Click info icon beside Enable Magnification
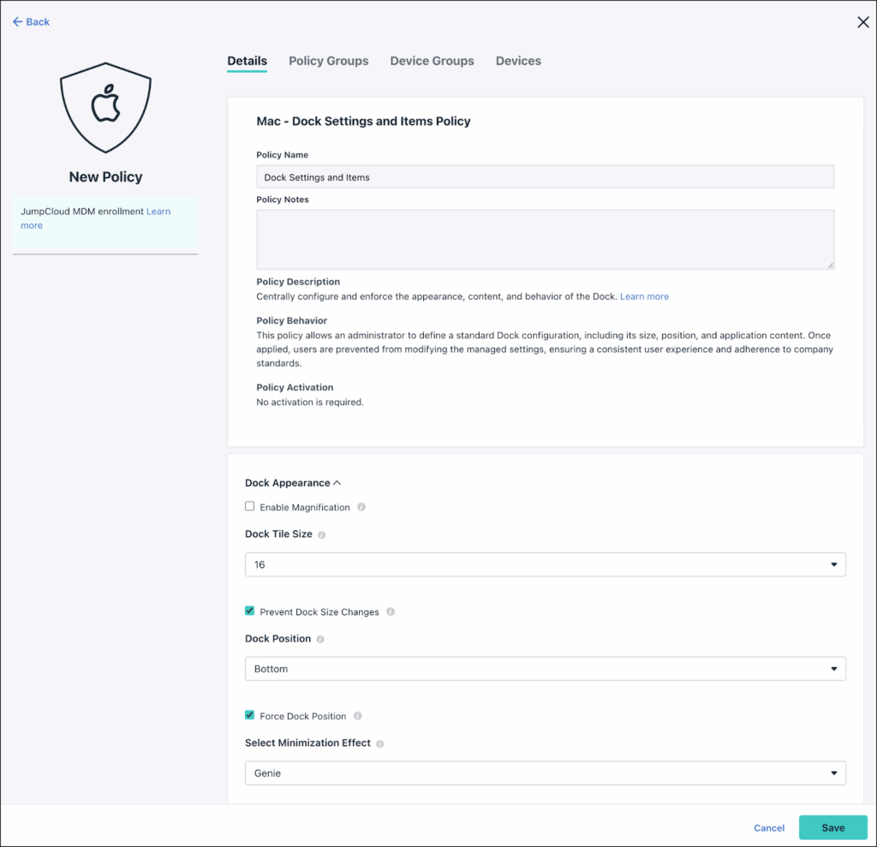877x847 pixels. (361, 507)
